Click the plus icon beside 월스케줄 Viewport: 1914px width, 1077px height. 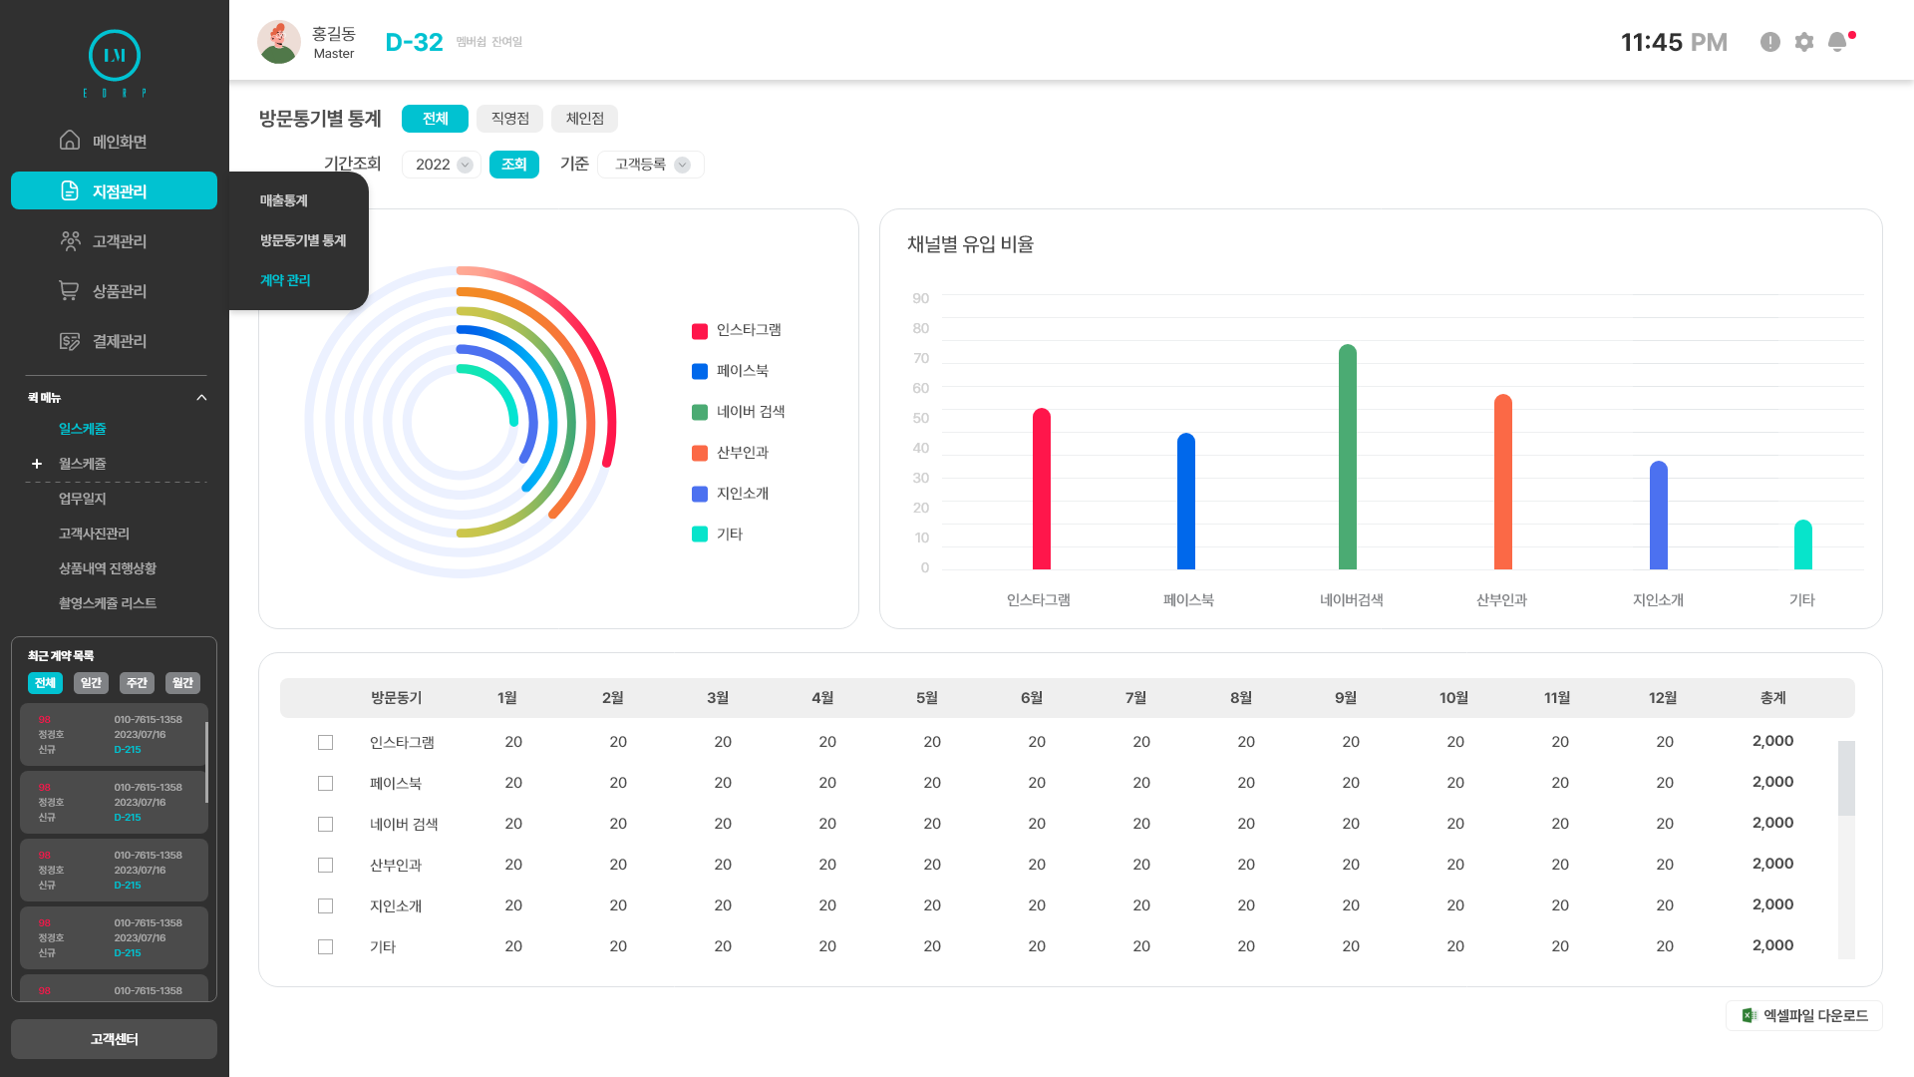pos(37,464)
